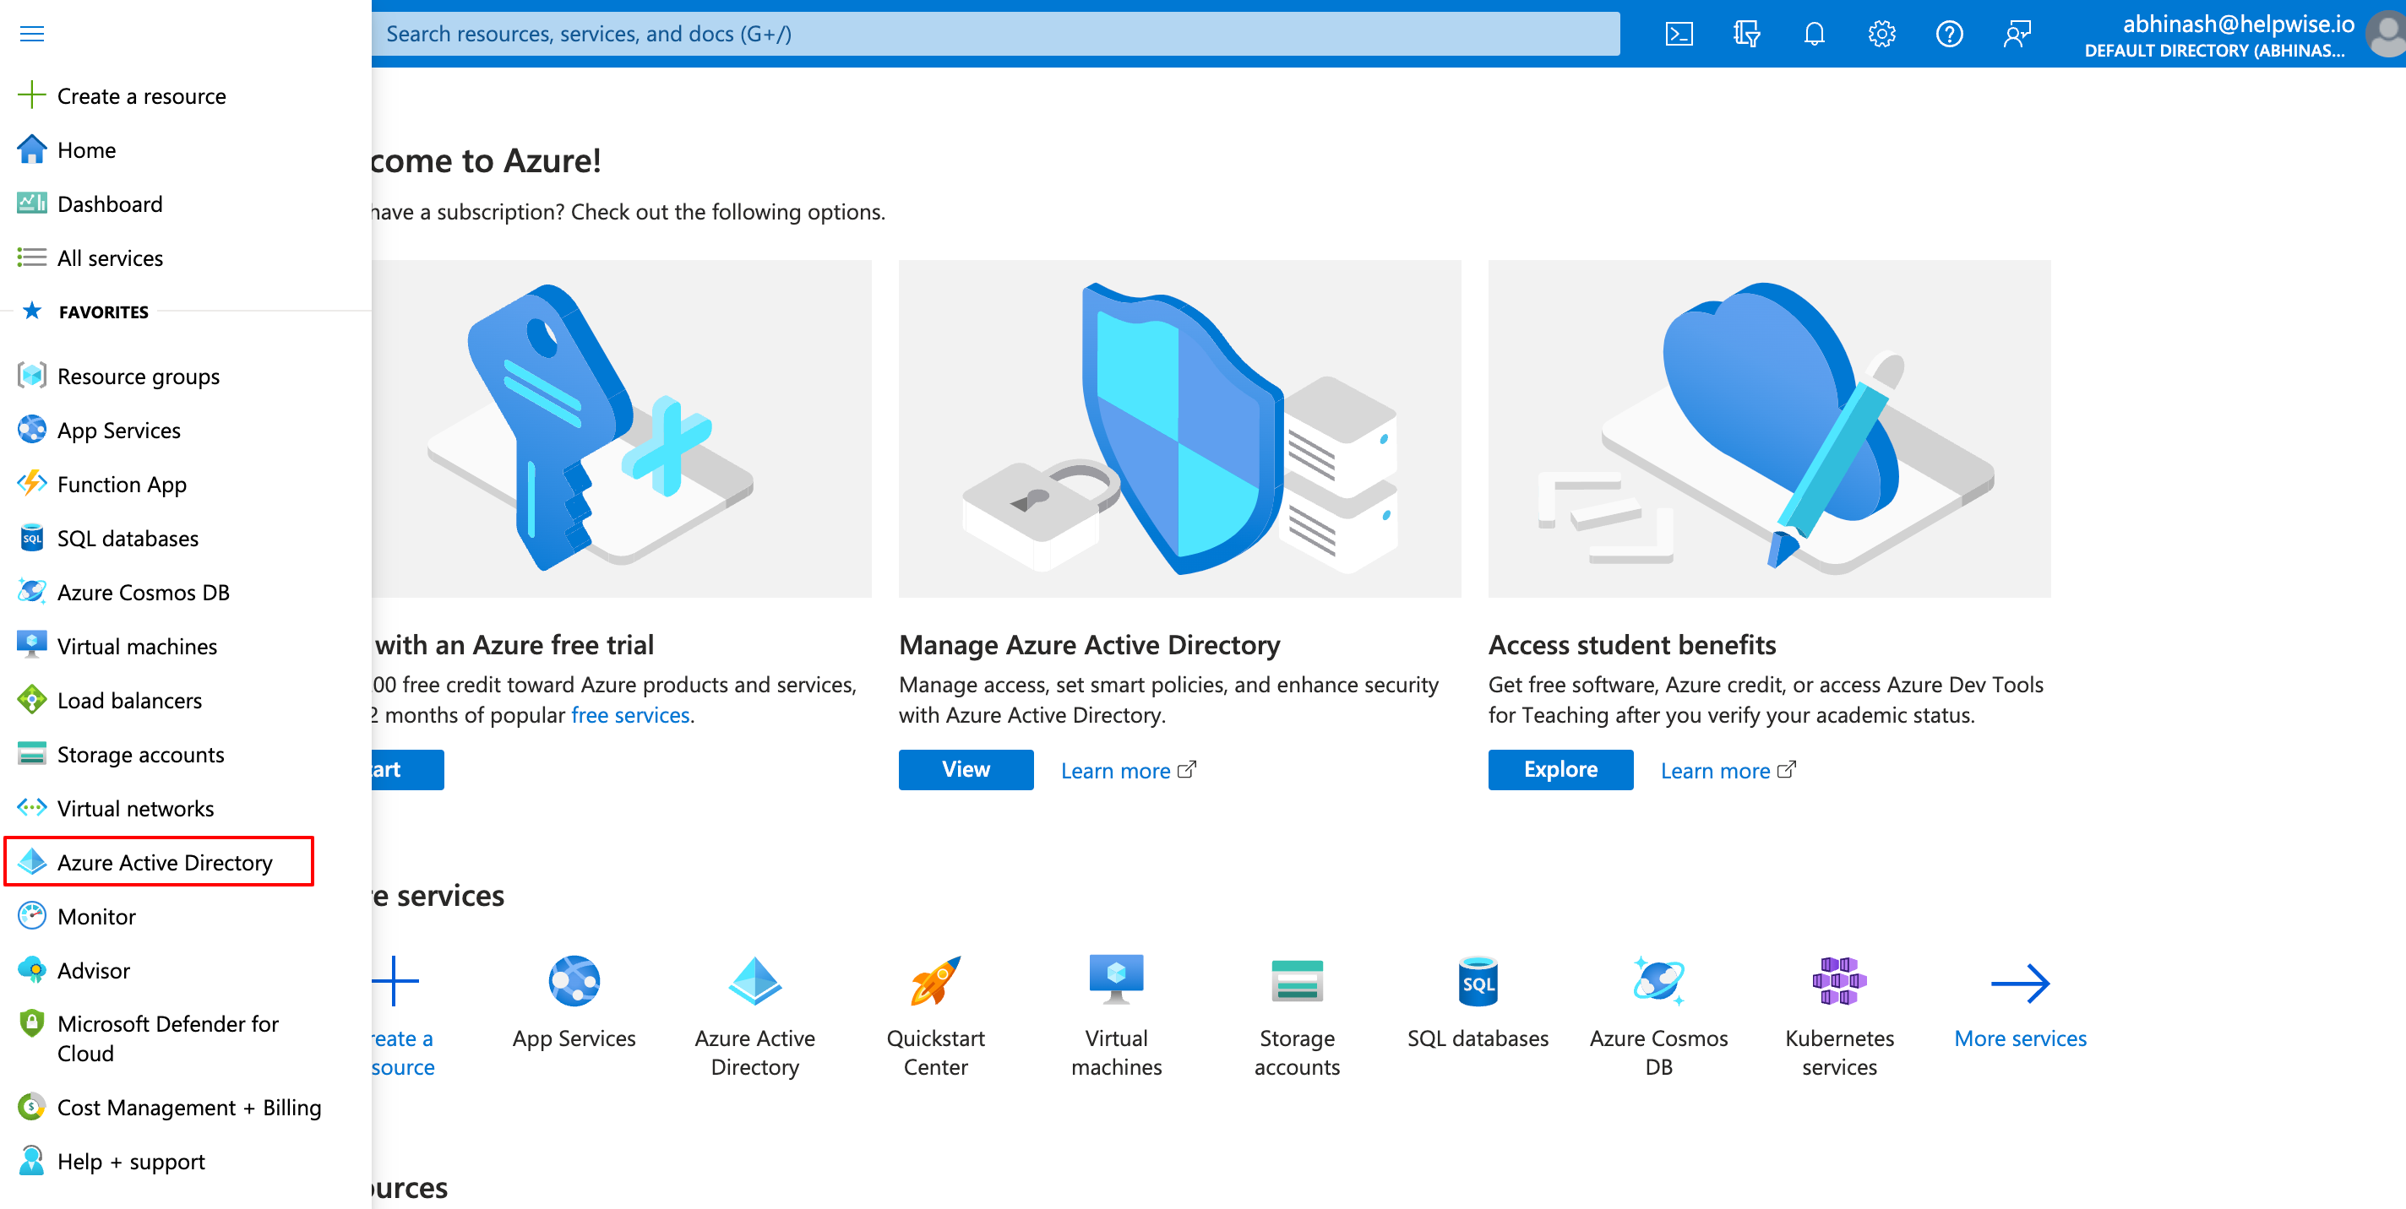Click the Virtual networks icon in the sidebar

coord(32,808)
